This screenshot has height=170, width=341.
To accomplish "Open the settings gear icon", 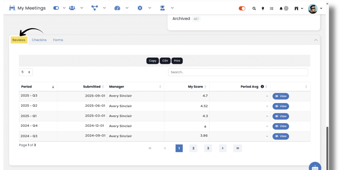I will [x=140, y=8].
